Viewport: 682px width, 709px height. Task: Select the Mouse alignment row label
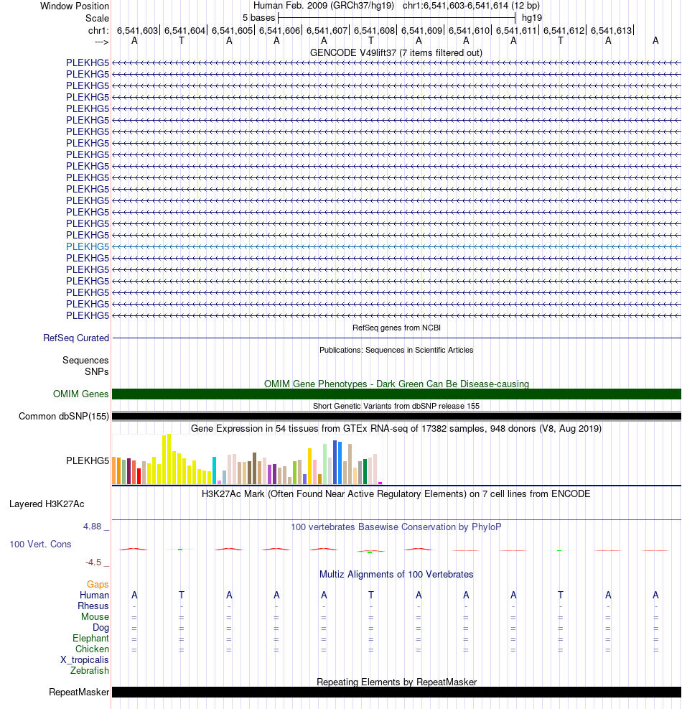click(95, 617)
